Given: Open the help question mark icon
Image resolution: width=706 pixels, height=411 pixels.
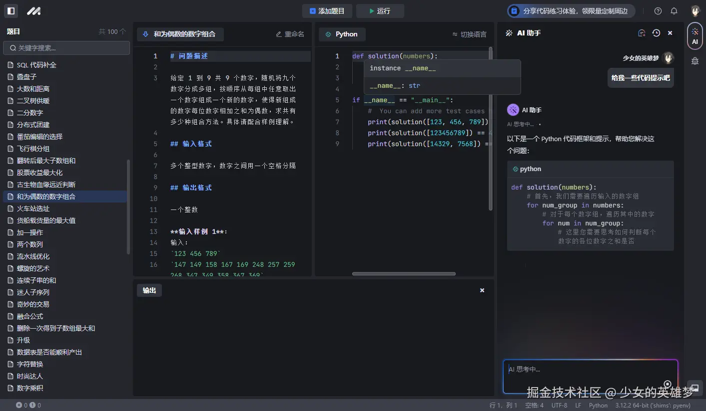Looking at the screenshot, I should (x=658, y=11).
